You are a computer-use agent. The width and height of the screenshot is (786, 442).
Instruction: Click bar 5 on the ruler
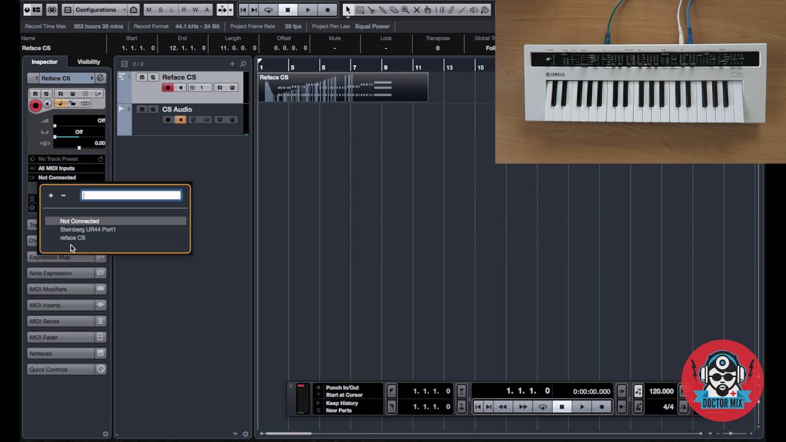pyautogui.click(x=323, y=67)
